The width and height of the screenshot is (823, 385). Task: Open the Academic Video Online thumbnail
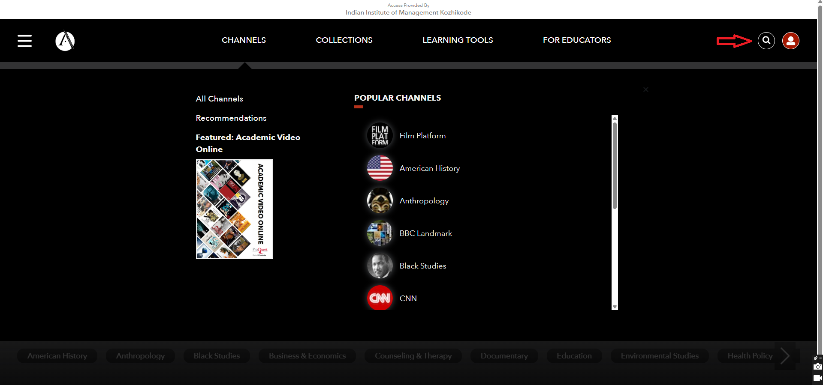click(234, 209)
